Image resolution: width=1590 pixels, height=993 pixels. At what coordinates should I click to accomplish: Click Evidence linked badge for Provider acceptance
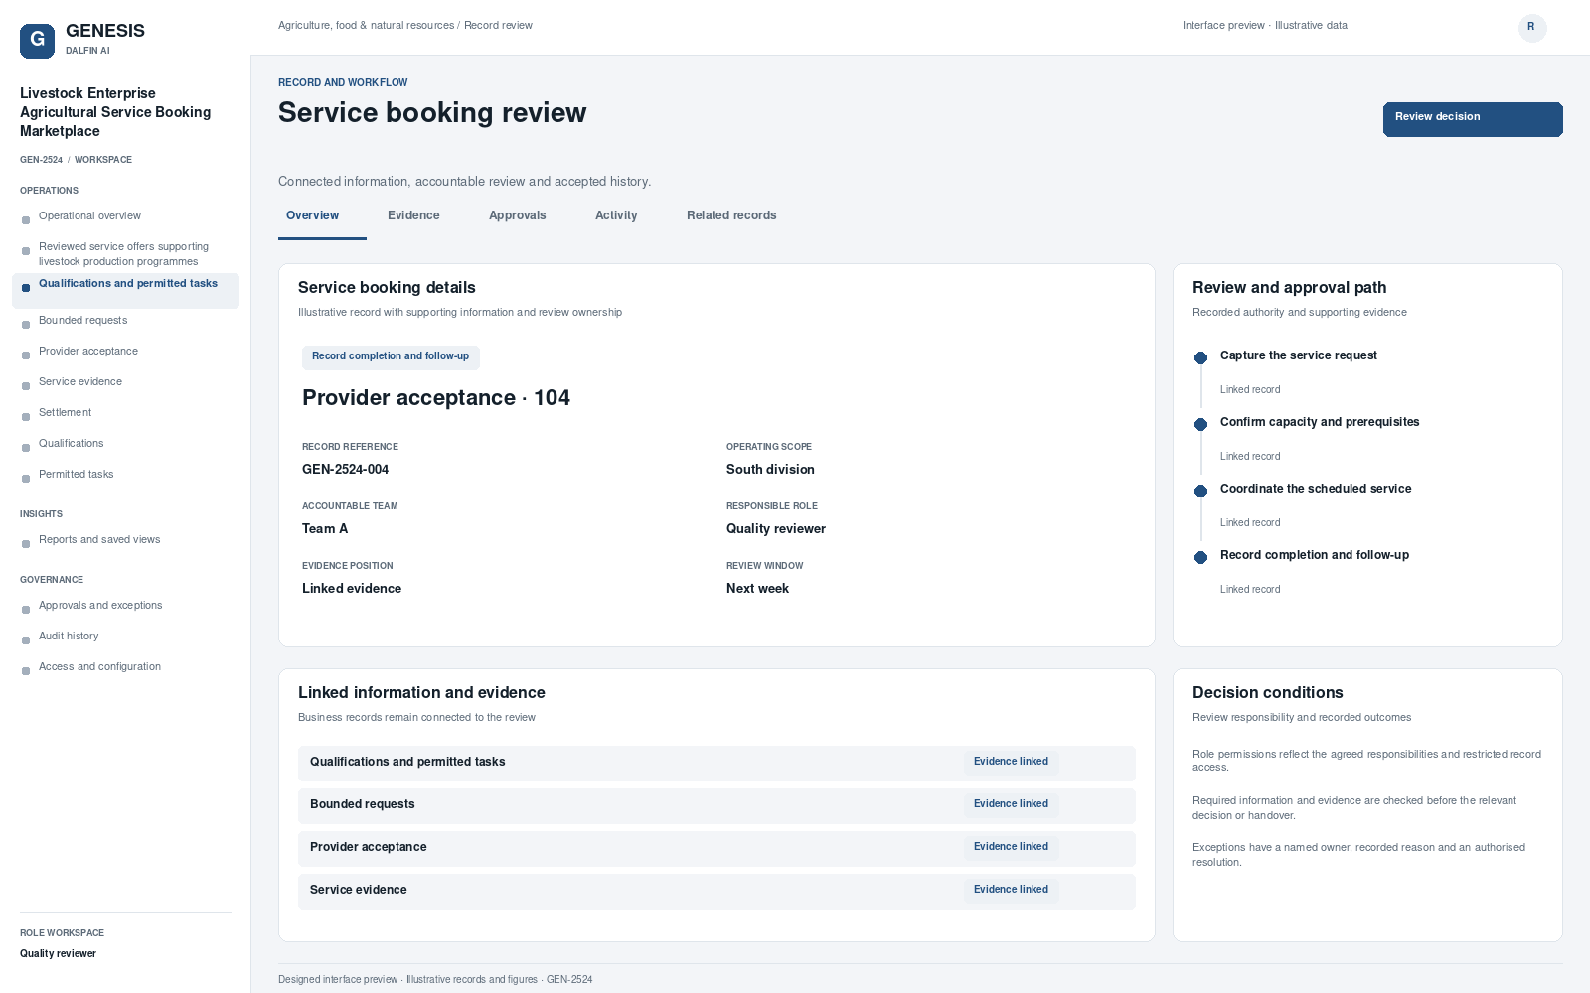pos(1011,847)
